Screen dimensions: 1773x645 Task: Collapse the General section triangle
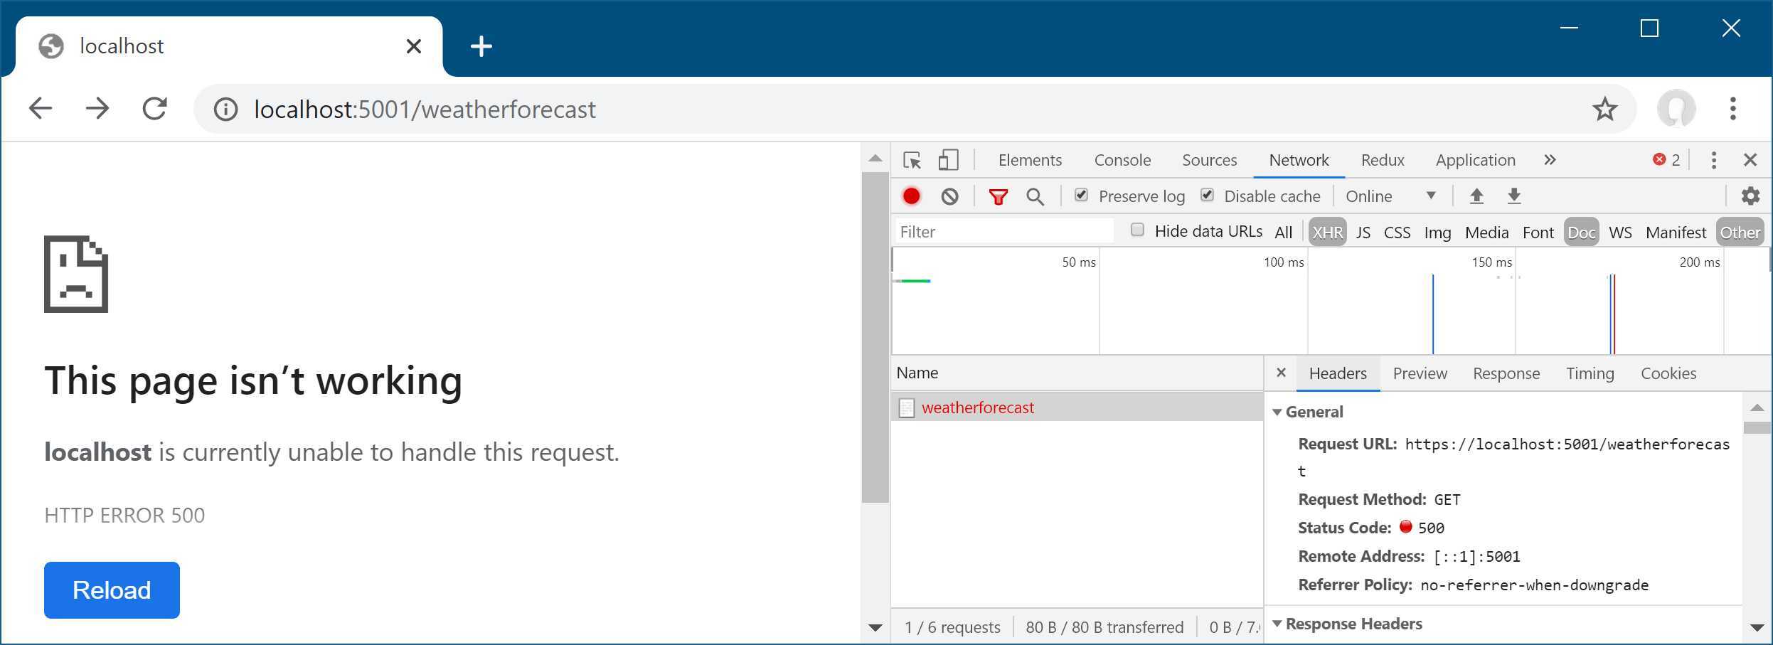(x=1277, y=412)
